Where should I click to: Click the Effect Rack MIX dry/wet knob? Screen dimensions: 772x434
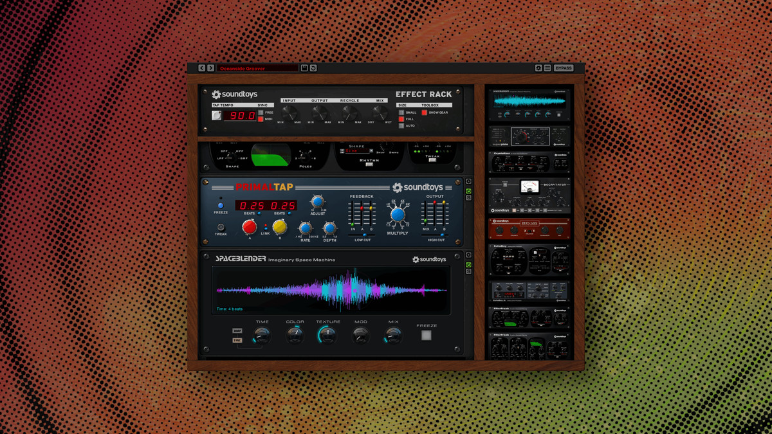380,113
